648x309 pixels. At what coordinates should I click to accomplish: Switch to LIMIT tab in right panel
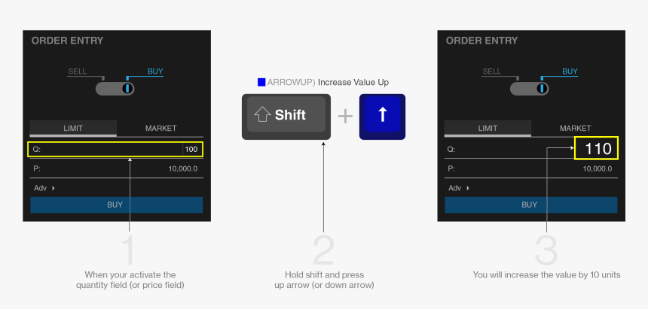click(488, 129)
